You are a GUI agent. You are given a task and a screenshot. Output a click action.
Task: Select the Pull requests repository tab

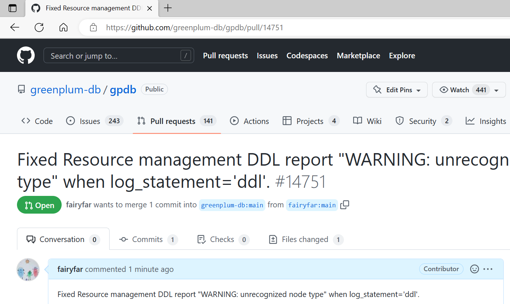[x=177, y=121]
